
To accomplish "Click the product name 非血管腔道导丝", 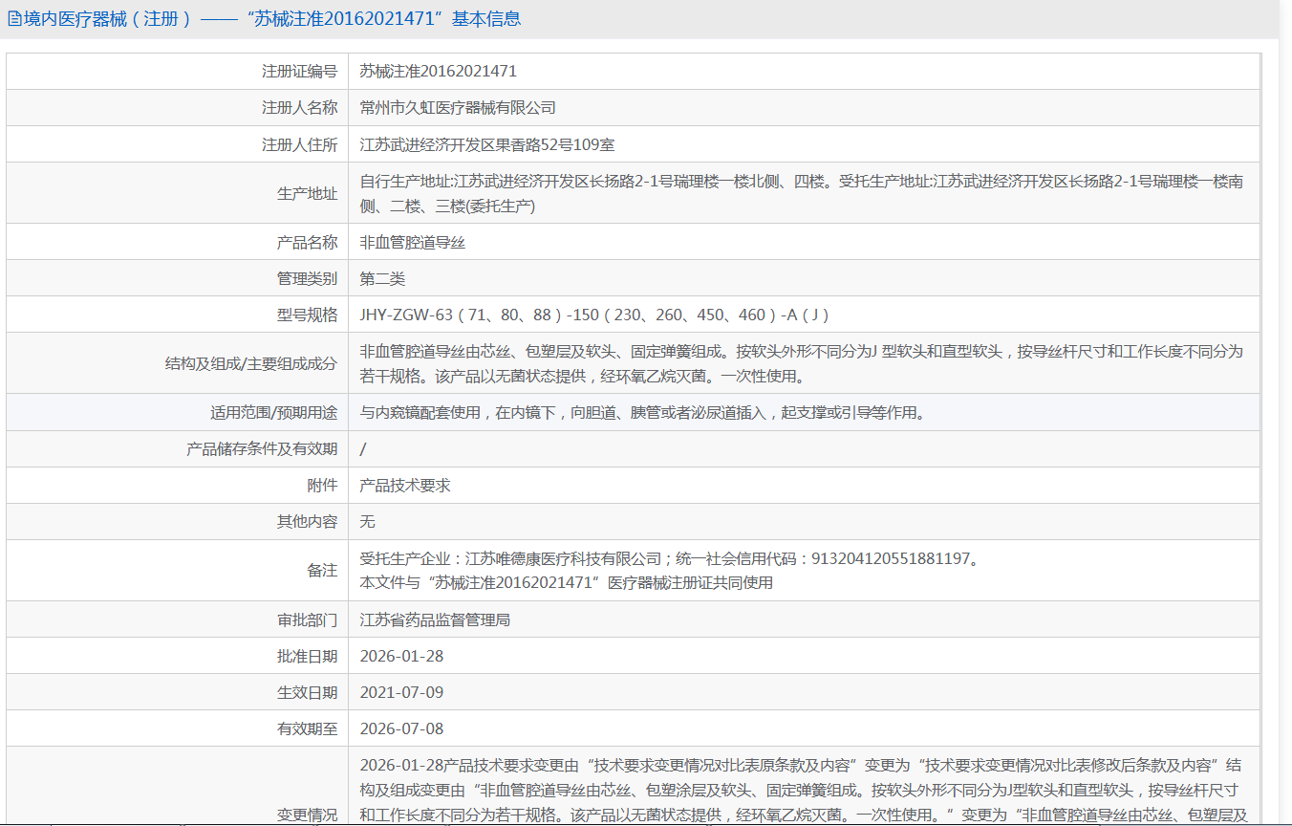I will [413, 243].
